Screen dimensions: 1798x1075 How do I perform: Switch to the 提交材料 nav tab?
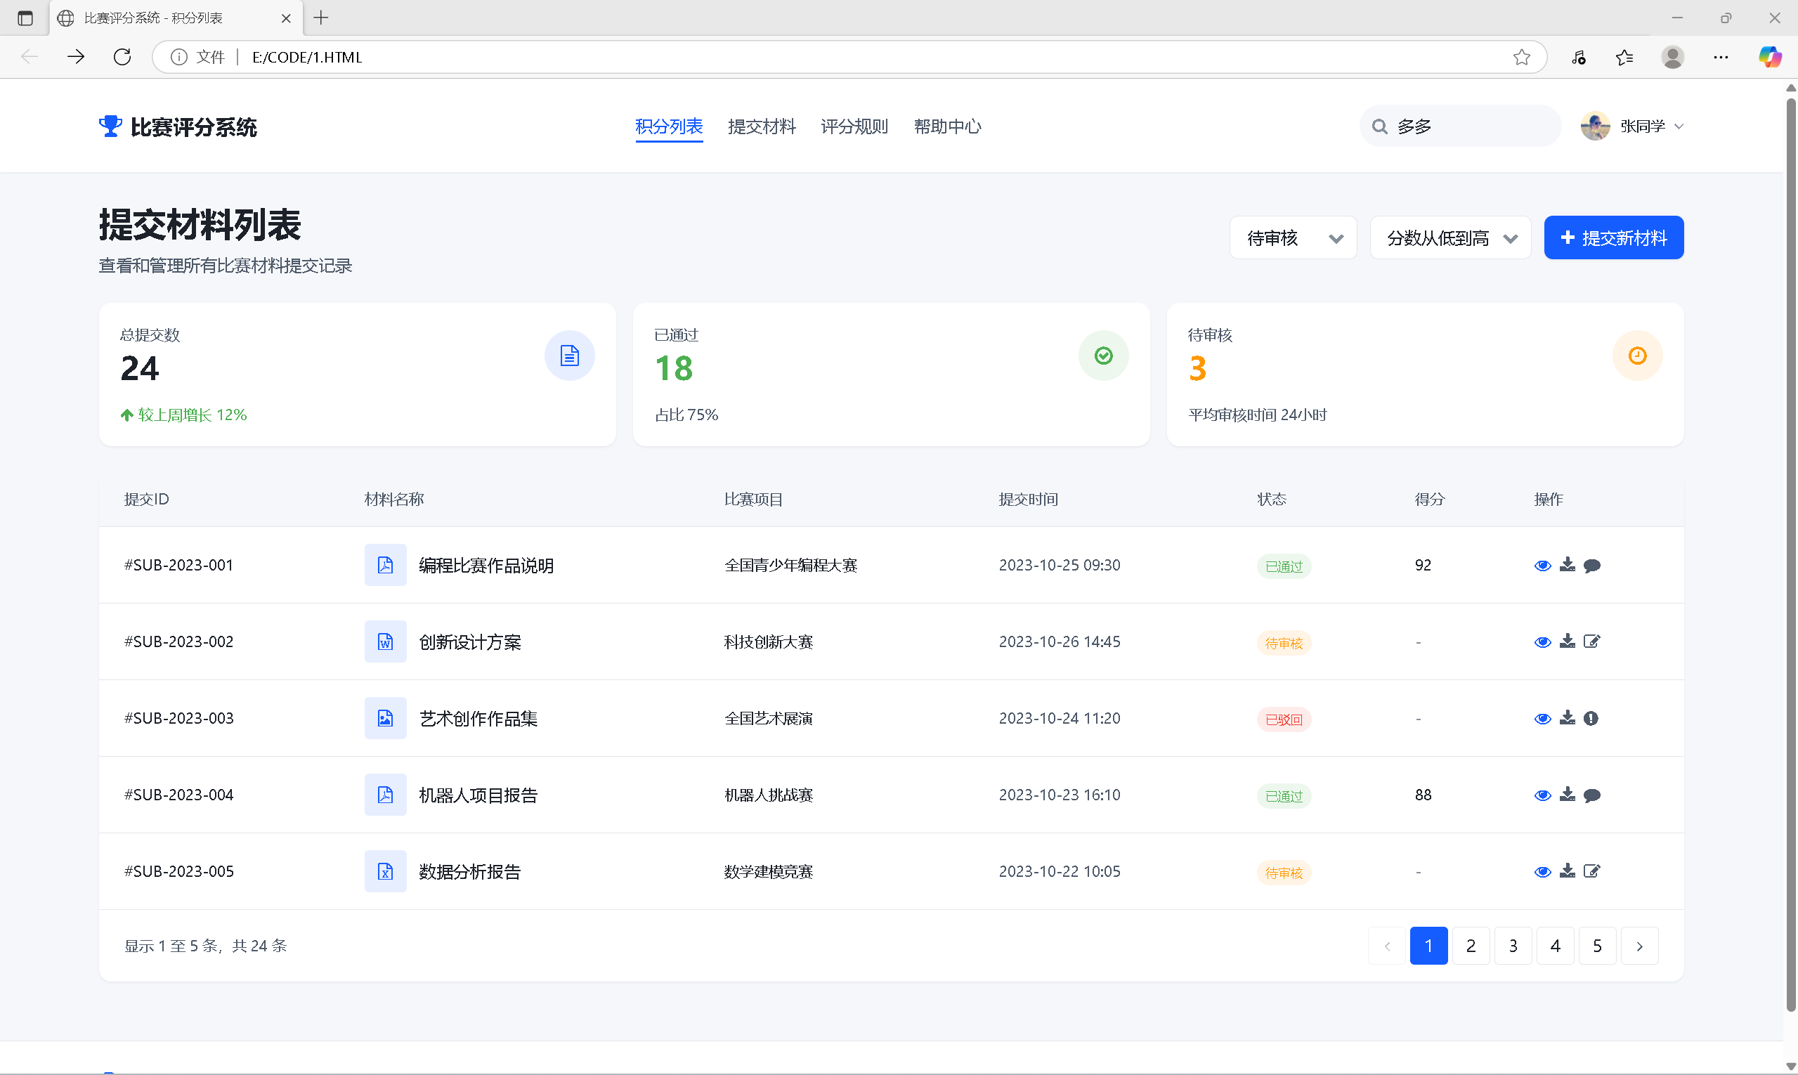click(762, 126)
